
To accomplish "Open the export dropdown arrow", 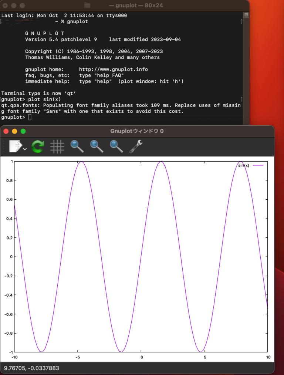I will (x=25, y=149).
